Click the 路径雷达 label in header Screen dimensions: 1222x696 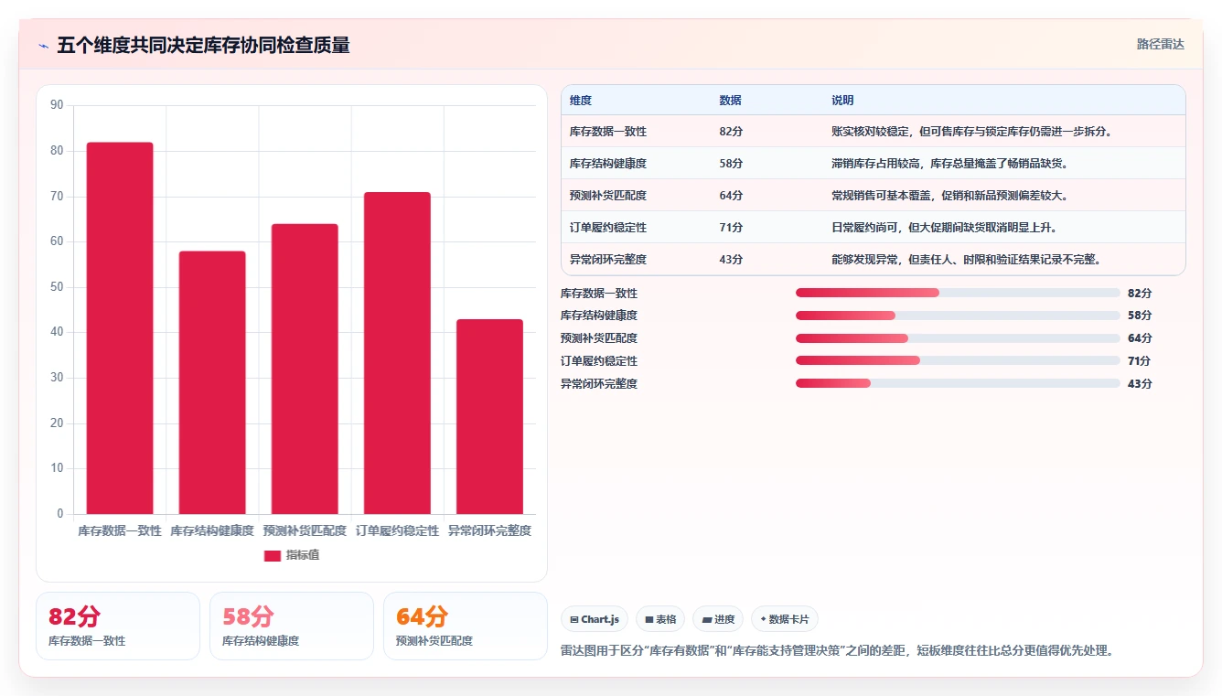[1160, 44]
